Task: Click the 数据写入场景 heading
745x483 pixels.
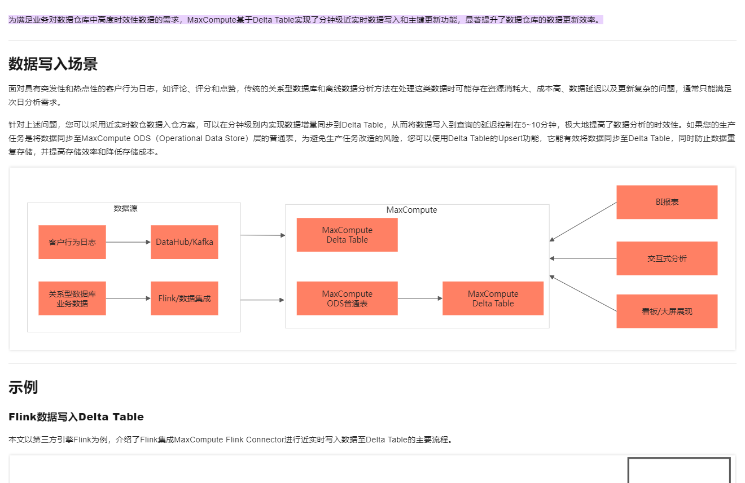Action: coord(53,64)
